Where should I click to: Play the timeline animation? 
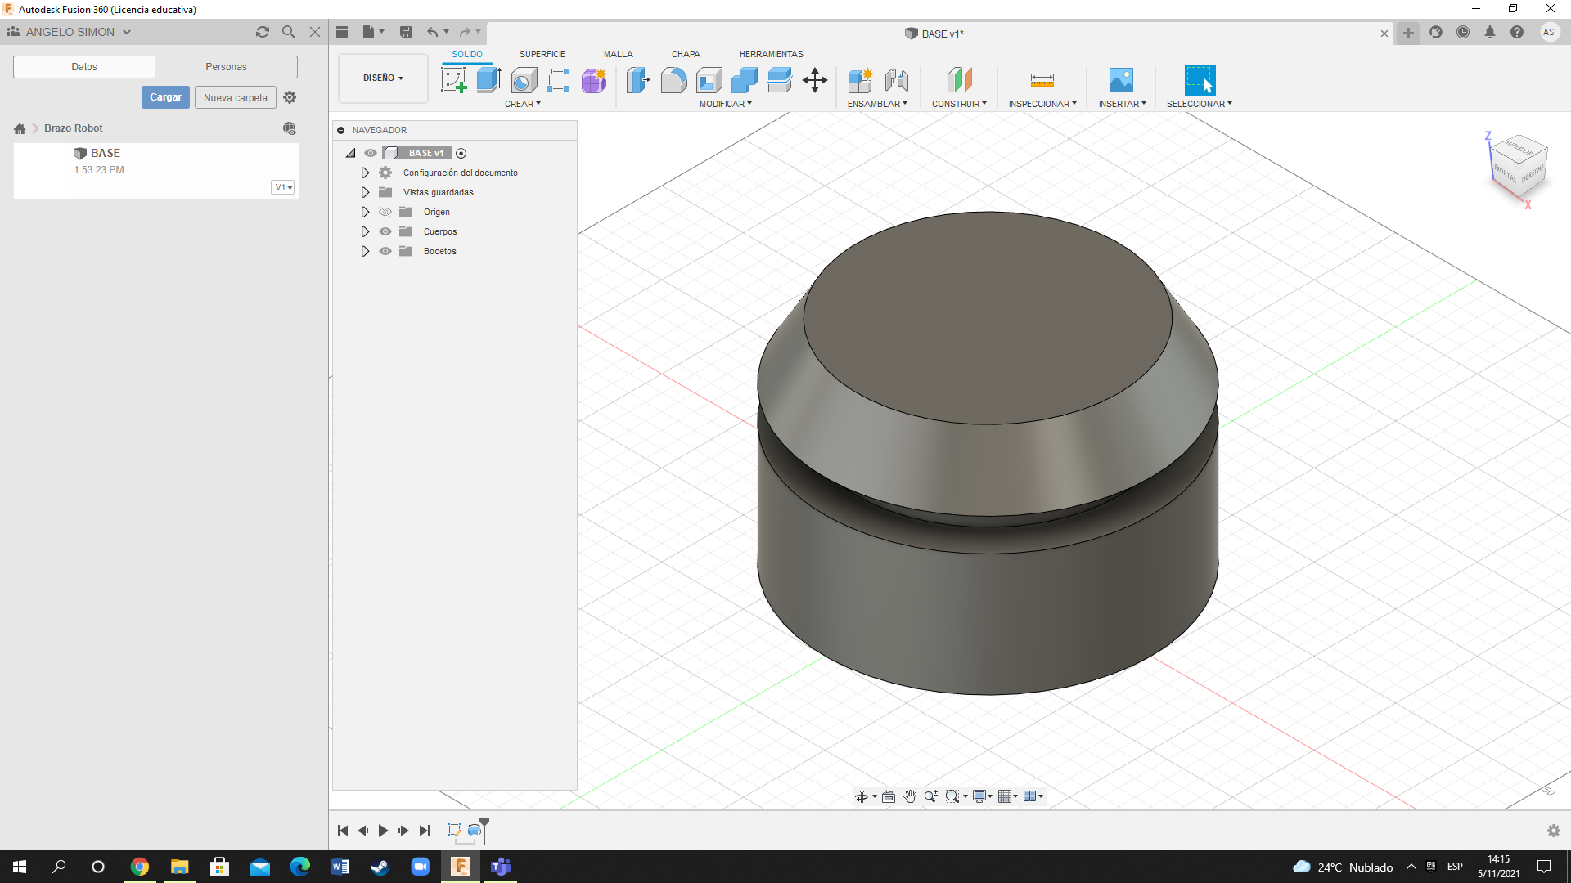pos(383,831)
